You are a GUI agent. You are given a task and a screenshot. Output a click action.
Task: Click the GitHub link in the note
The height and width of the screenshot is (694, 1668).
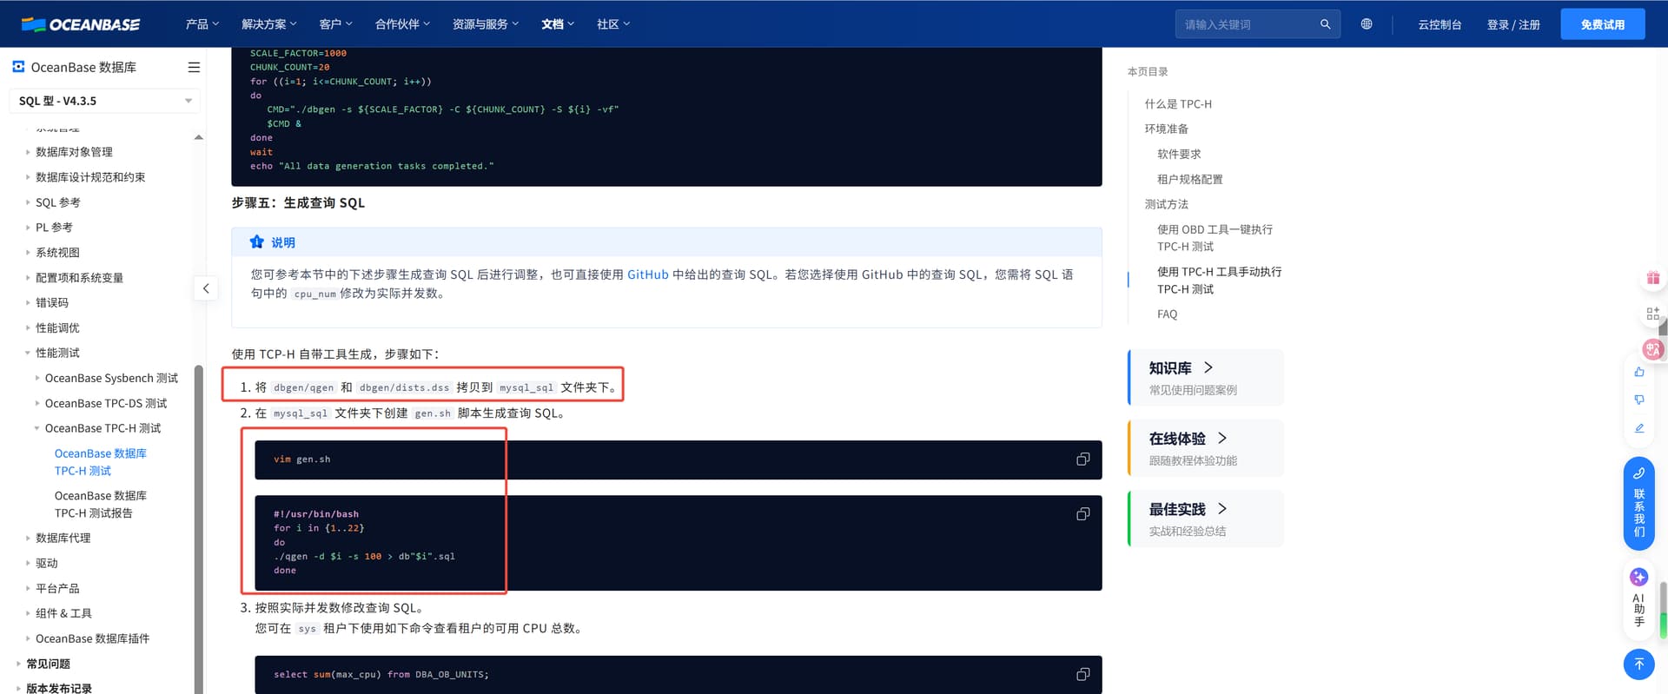pyautogui.click(x=647, y=274)
